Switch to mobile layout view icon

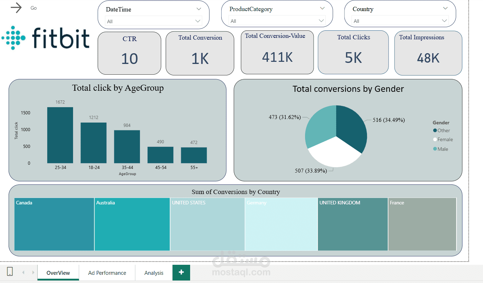10,272
